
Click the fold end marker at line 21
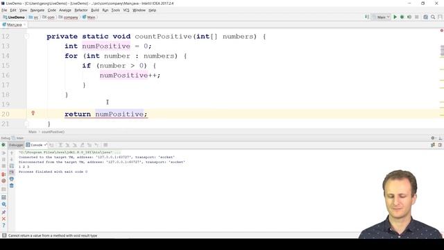pos(26,124)
